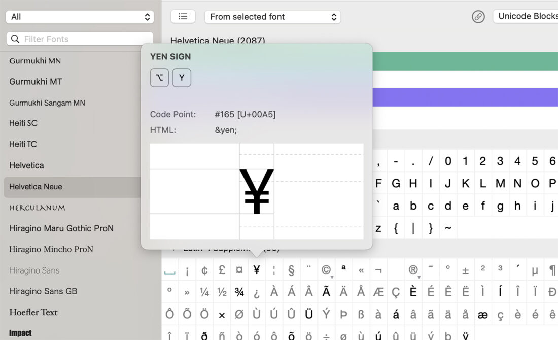Select the Heiti SC font
This screenshot has height=340, width=558.
(x=22, y=123)
